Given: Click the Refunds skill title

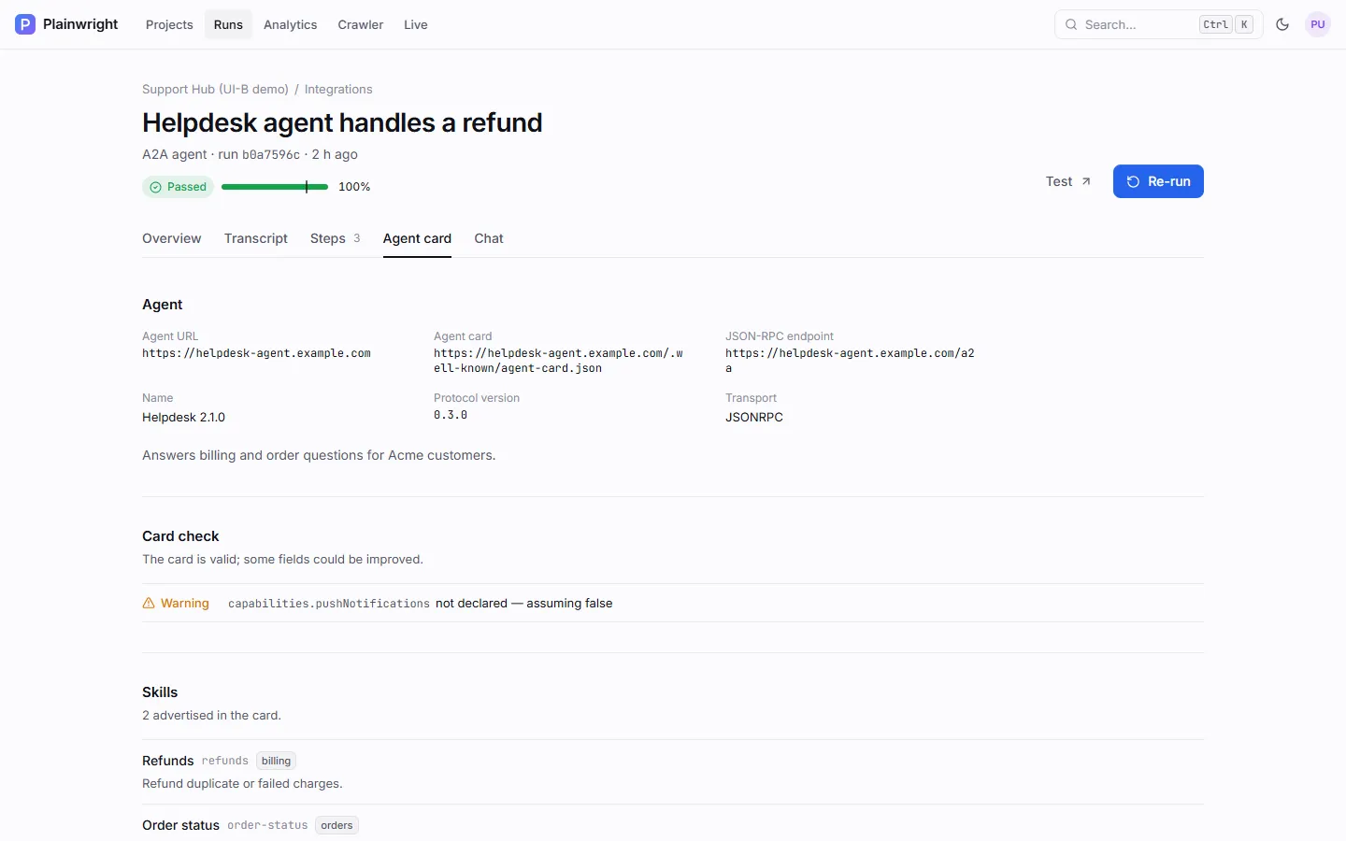Looking at the screenshot, I should [168, 761].
